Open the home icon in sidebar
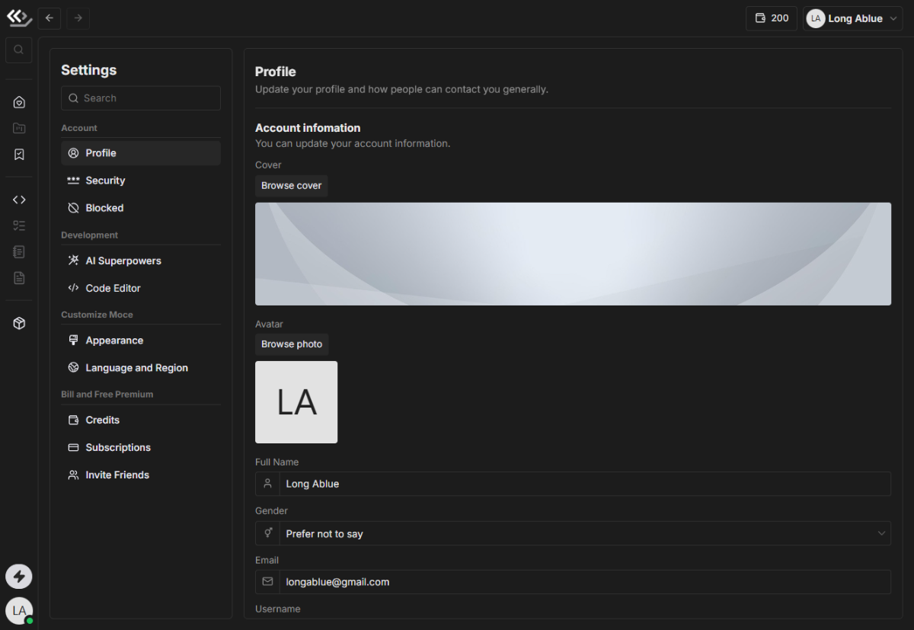 19,102
